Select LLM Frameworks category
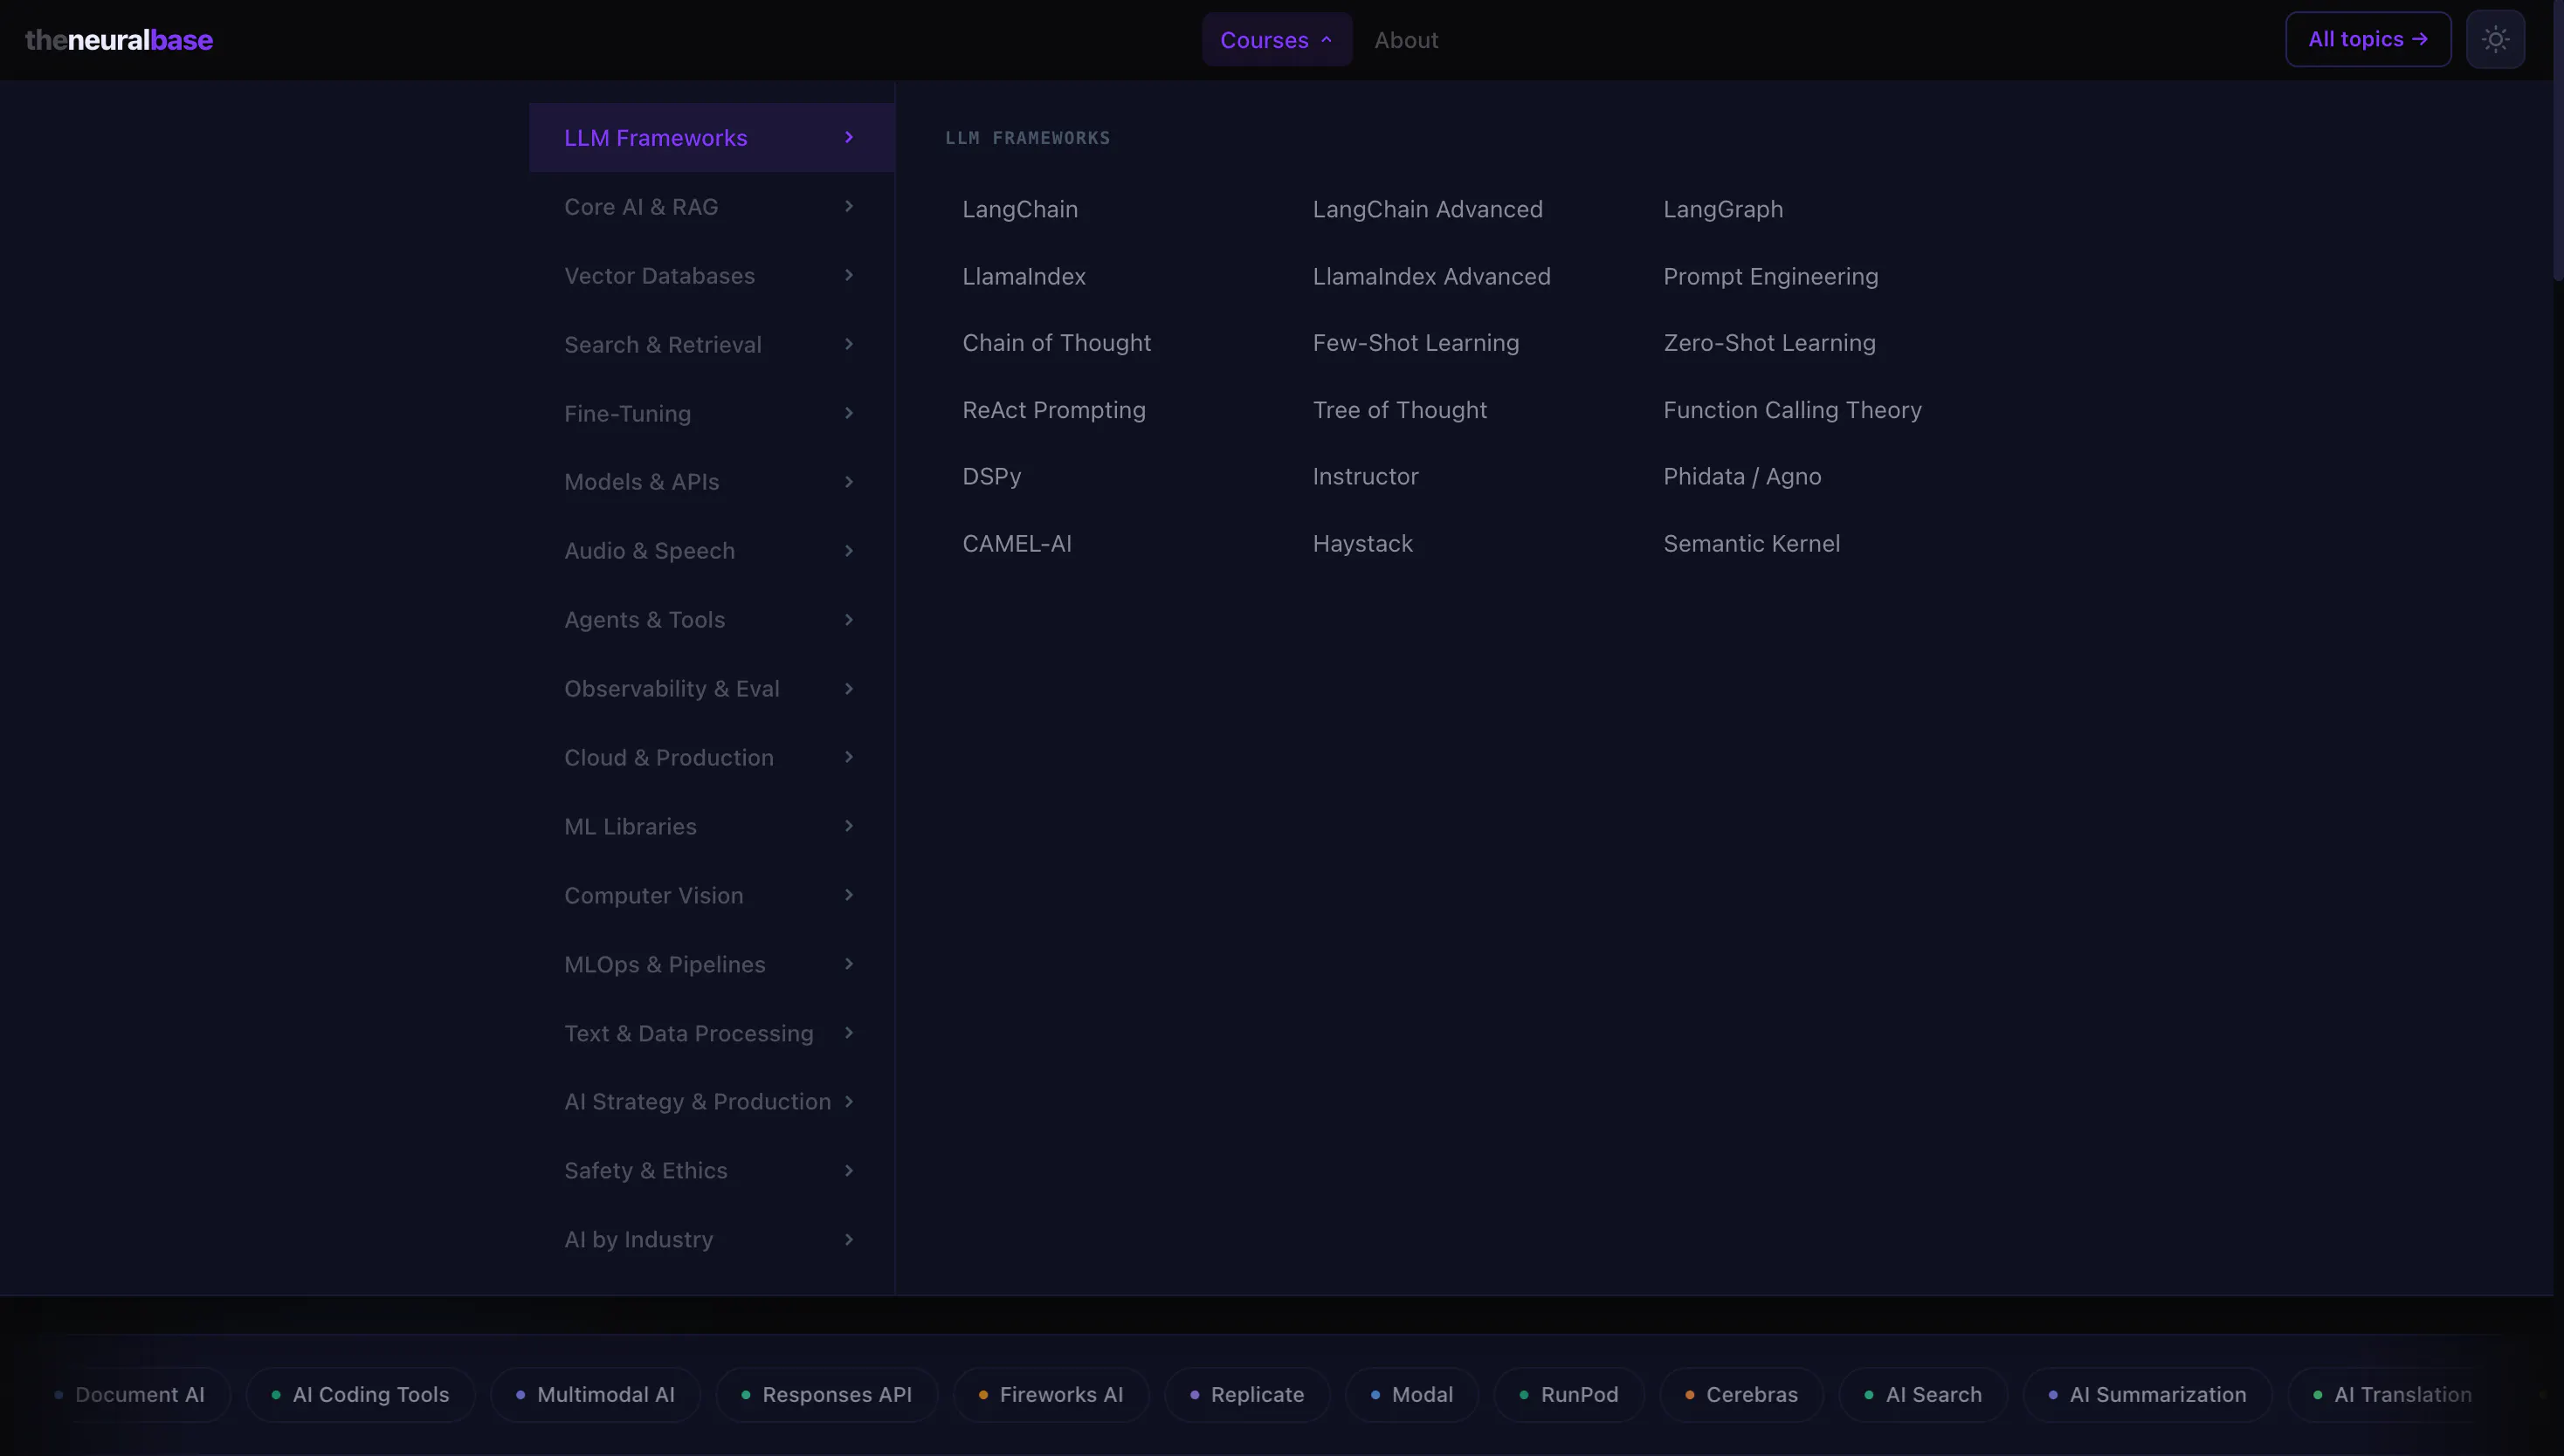 click(x=711, y=138)
